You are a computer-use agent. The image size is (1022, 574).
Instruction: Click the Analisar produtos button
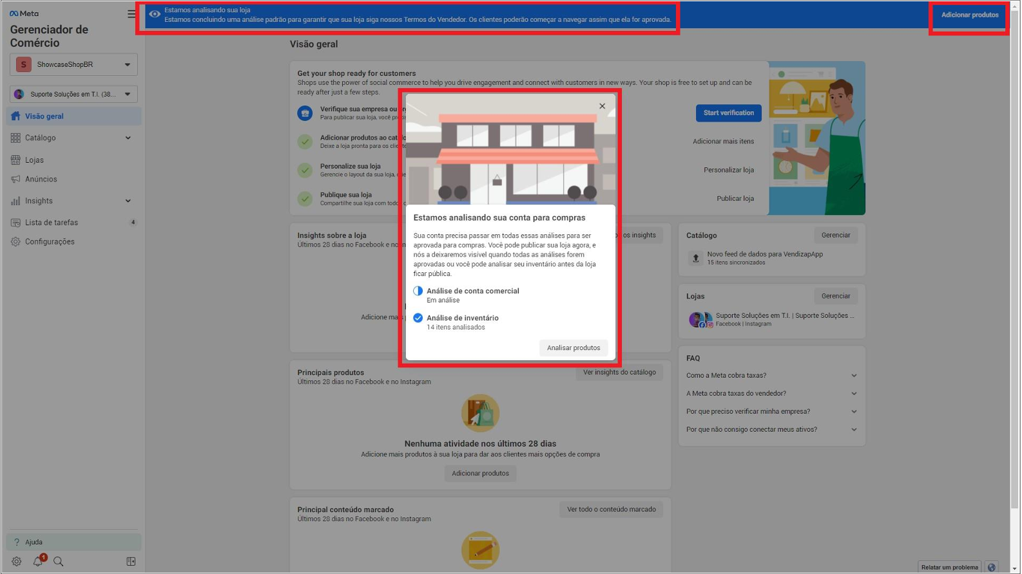(x=573, y=347)
